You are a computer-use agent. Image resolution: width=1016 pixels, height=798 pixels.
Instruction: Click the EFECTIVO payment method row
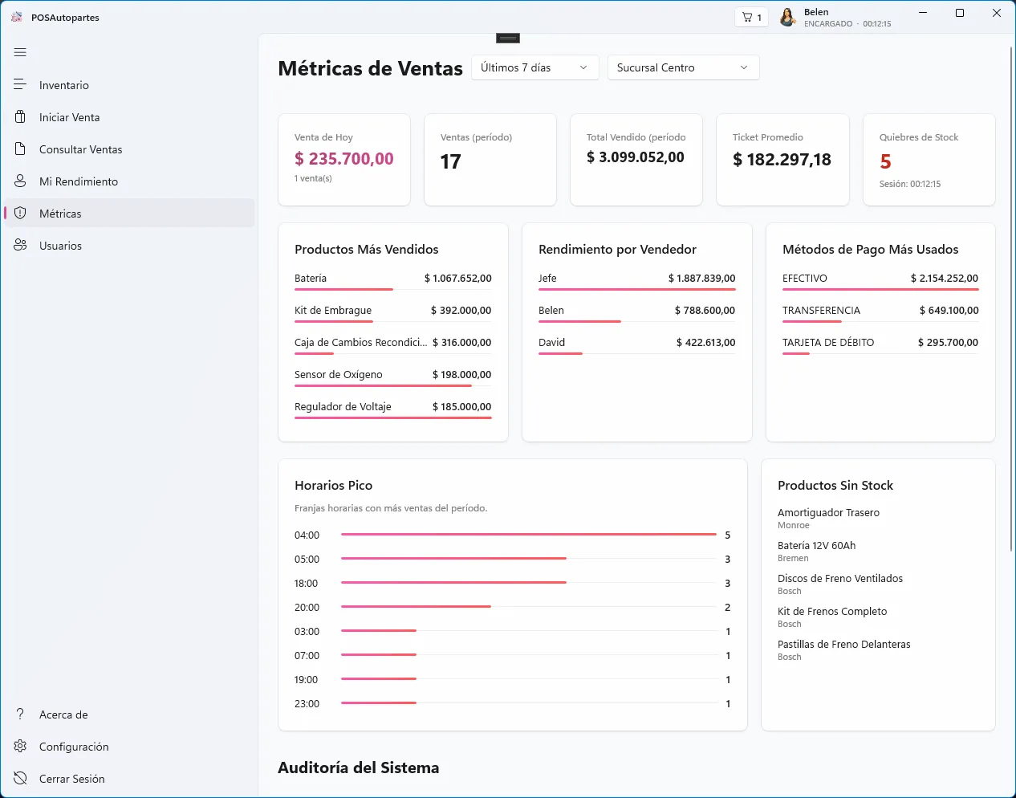(880, 279)
